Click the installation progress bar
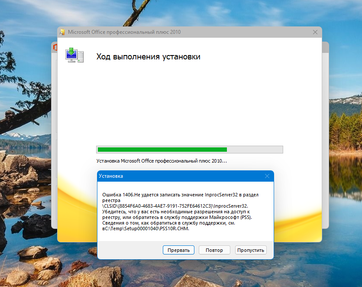Viewport: 362px width, 287px height. point(190,150)
